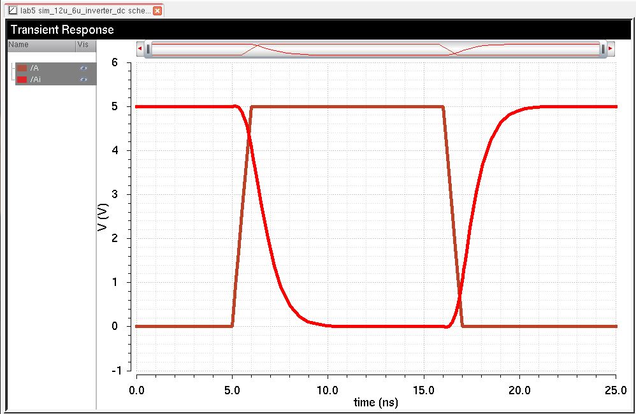Toggle visibility eye for the /A signal
The width and height of the screenshot is (636, 414).
83,68
